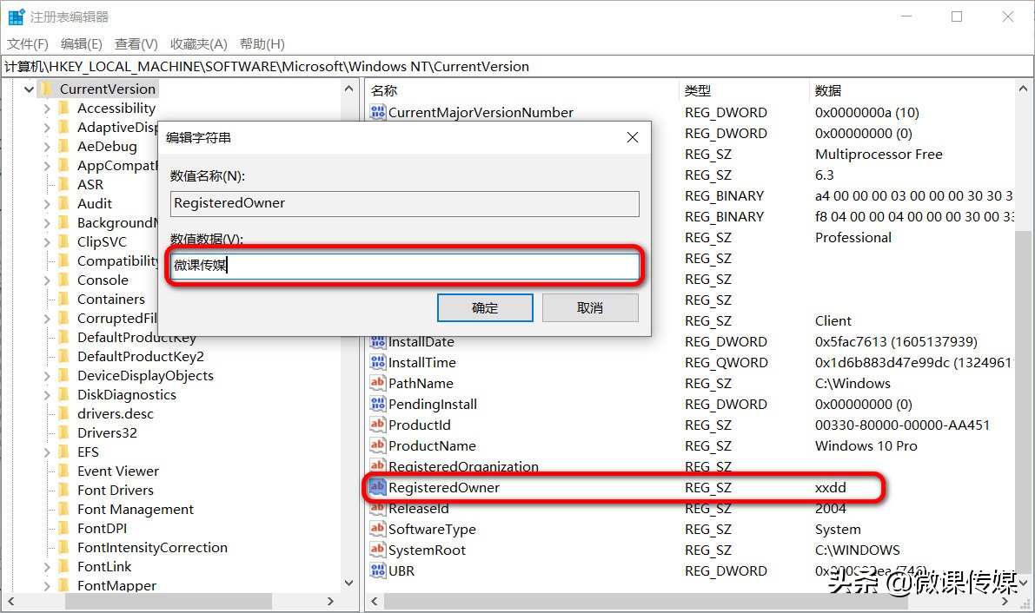Expand the EFS key
The image size is (1035, 613).
[x=47, y=452]
